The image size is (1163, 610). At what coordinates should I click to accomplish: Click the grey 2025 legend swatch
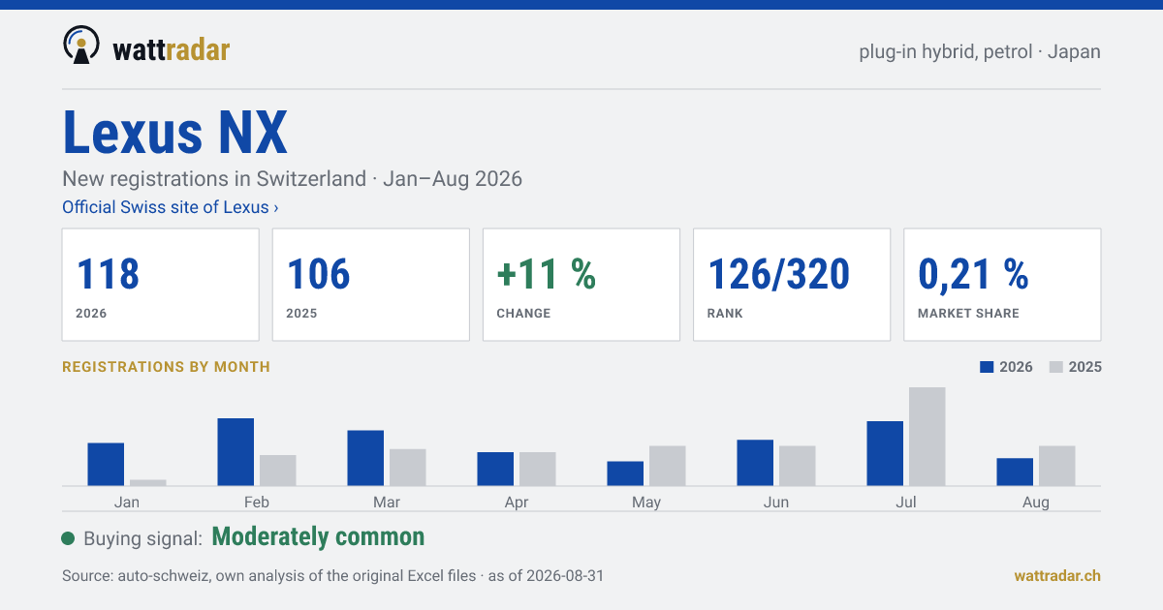(1057, 367)
